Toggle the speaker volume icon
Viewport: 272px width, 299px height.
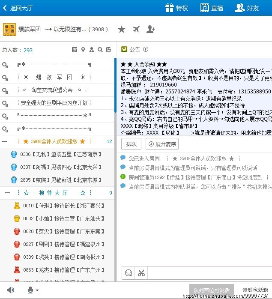(x=11, y=290)
